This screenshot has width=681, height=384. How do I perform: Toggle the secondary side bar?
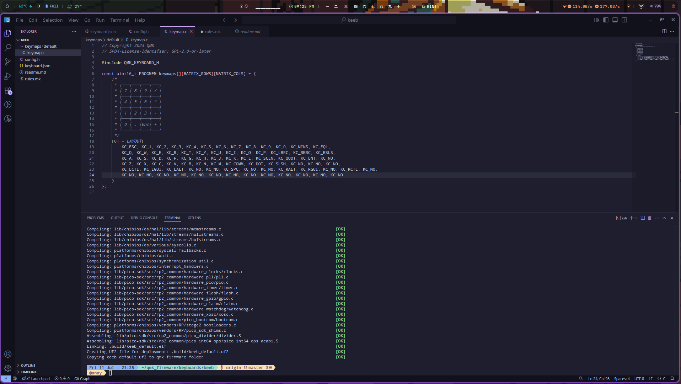(624, 20)
